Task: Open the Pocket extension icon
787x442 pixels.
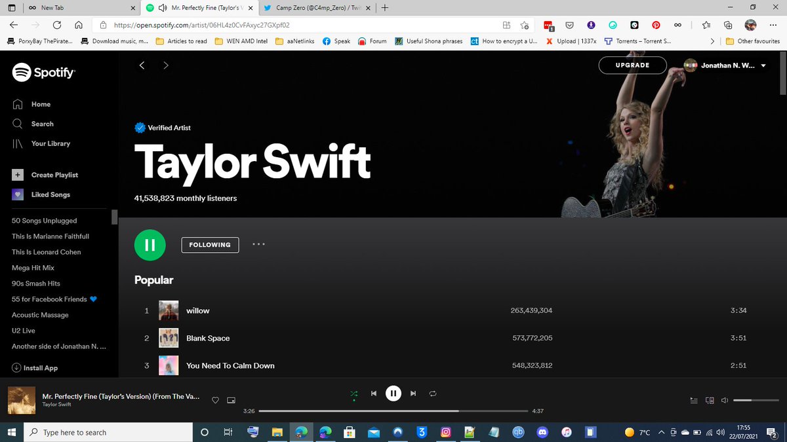Action: tap(570, 25)
